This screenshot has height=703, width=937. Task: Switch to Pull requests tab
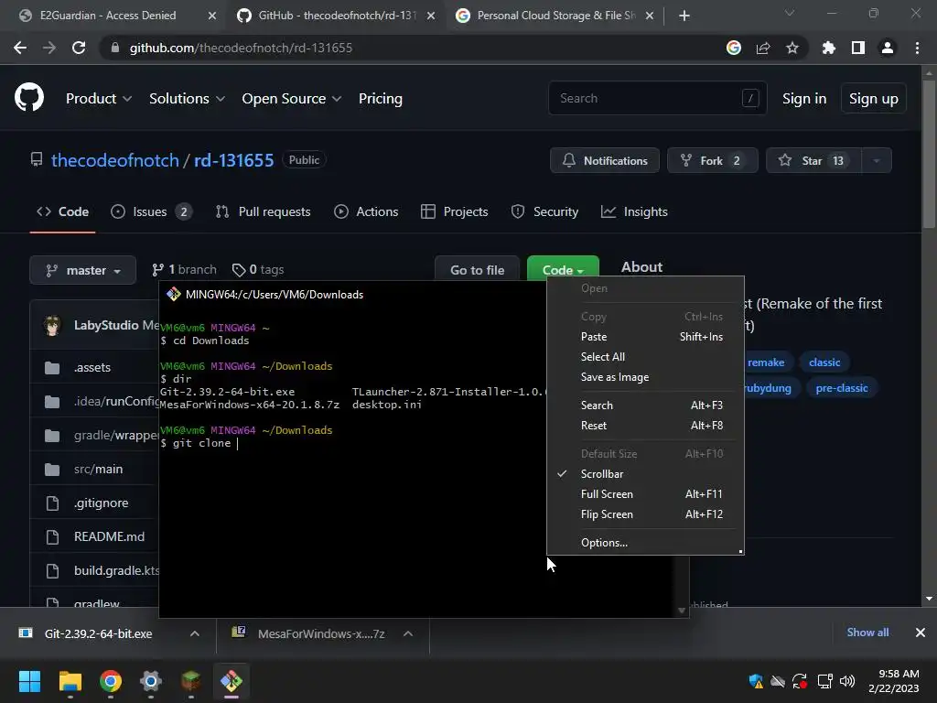263,211
